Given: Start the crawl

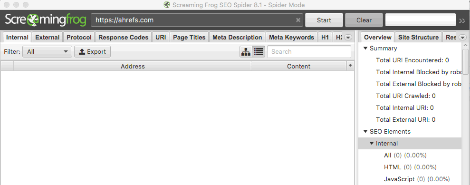Looking at the screenshot, I should click(x=324, y=20).
